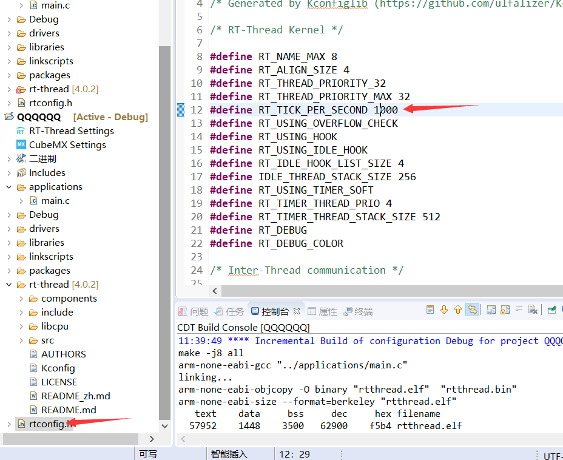Switch to the 任务 tab

(x=229, y=311)
